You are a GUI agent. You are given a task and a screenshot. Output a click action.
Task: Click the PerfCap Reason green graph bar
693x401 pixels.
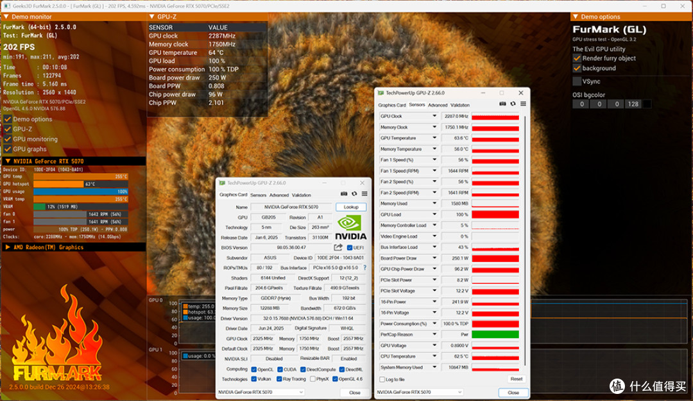tap(495, 334)
